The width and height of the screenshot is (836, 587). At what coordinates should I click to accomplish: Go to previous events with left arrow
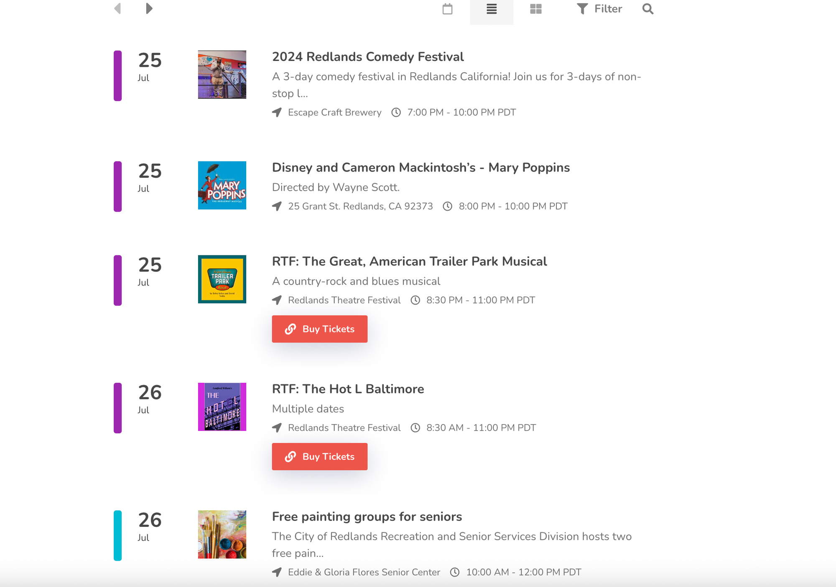pos(117,8)
